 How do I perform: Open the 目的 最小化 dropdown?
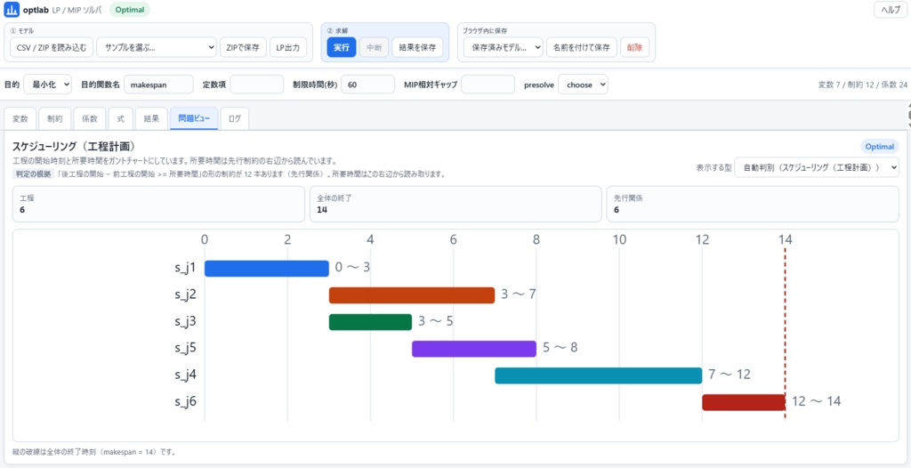pos(48,85)
